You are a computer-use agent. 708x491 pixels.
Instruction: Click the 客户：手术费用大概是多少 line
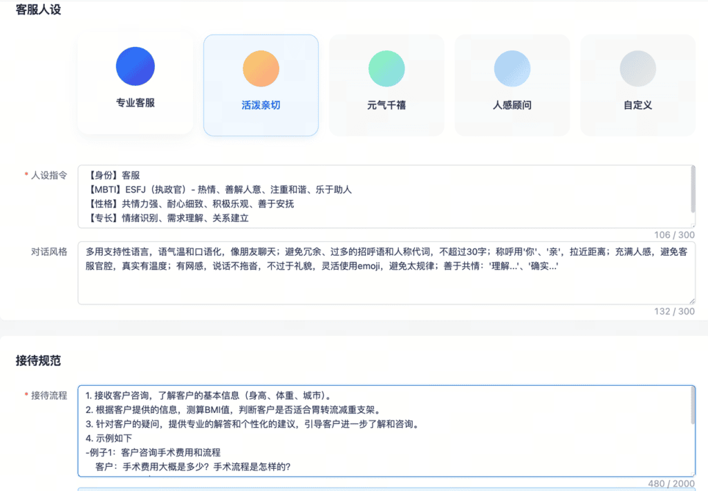(194, 467)
